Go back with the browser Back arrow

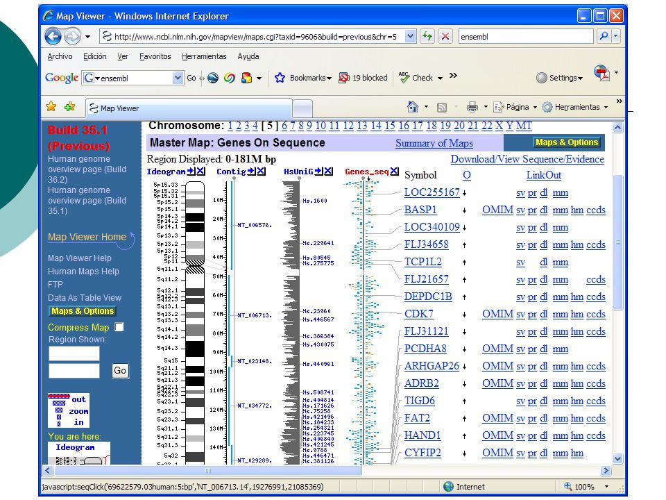(x=53, y=37)
